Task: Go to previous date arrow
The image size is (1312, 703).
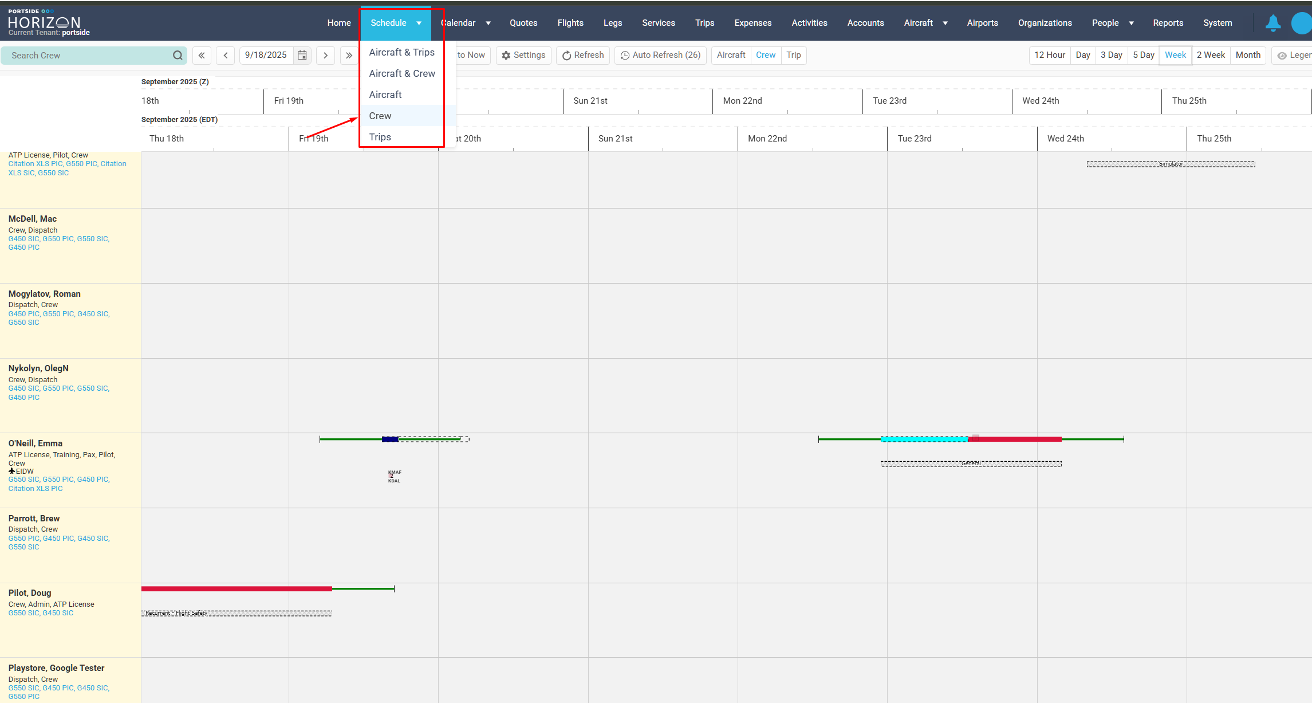Action: (226, 56)
